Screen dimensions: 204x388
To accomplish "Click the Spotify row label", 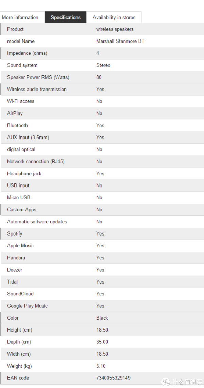I will tap(15, 233).
